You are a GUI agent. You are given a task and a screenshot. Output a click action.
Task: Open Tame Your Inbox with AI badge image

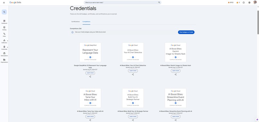(90, 98)
